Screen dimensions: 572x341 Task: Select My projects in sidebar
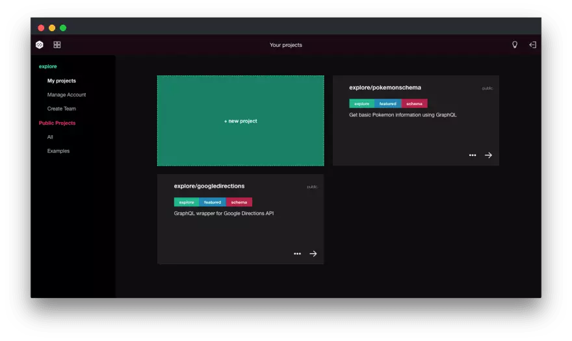tap(61, 81)
